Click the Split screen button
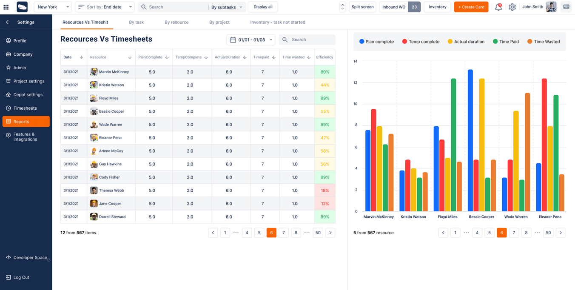Image resolution: width=575 pixels, height=290 pixels. pyautogui.click(x=363, y=7)
